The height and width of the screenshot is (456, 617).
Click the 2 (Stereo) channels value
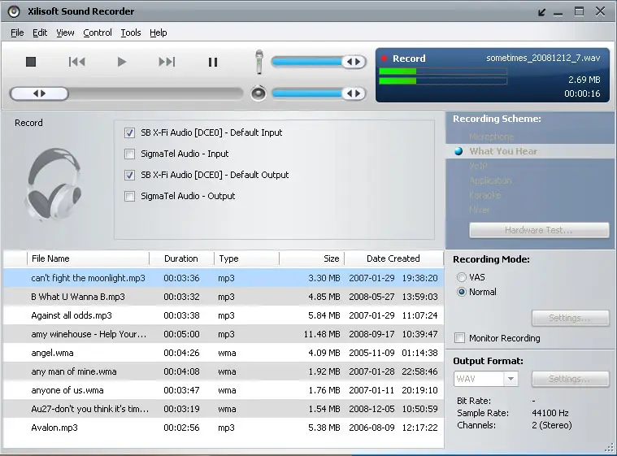point(552,425)
